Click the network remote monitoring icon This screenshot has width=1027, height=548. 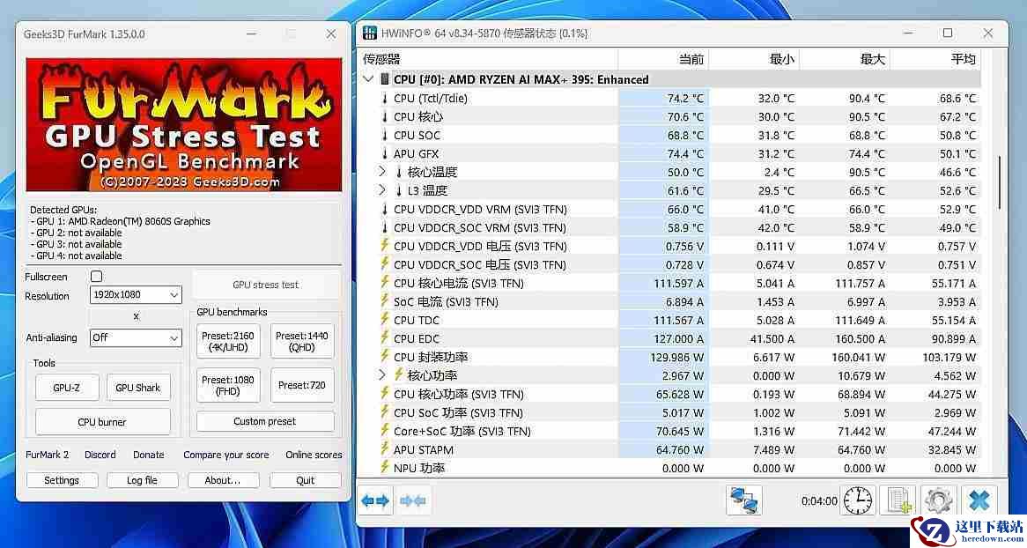[x=744, y=500]
